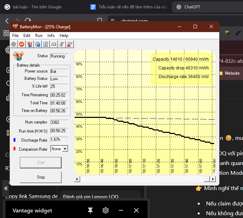Screen dimensions: 243x218
Task: Click the gauge meter toolbar icon
Action: point(54,44)
